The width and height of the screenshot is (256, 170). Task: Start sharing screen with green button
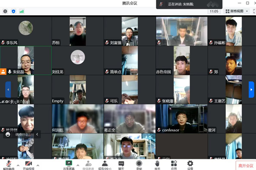pos(69,165)
